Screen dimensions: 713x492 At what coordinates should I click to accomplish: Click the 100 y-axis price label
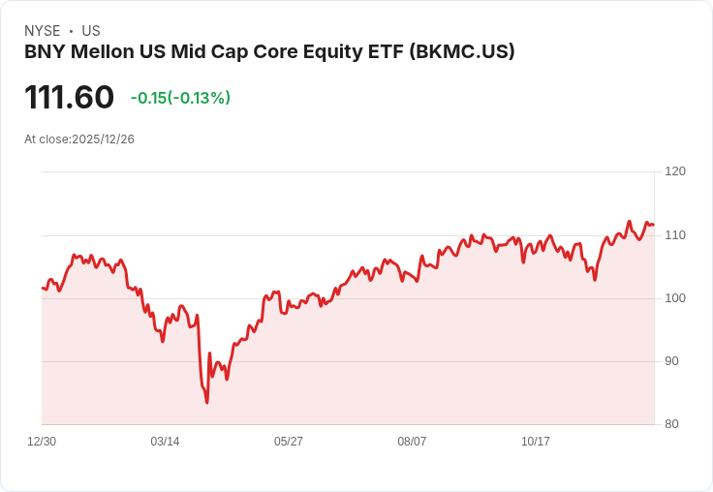point(675,298)
